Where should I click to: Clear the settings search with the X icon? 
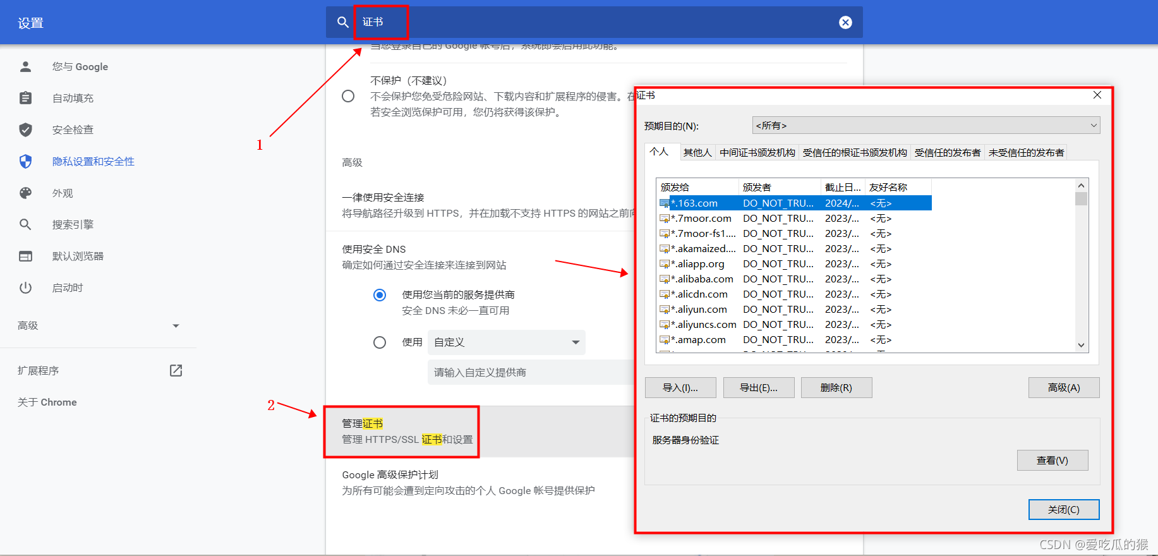coord(845,23)
